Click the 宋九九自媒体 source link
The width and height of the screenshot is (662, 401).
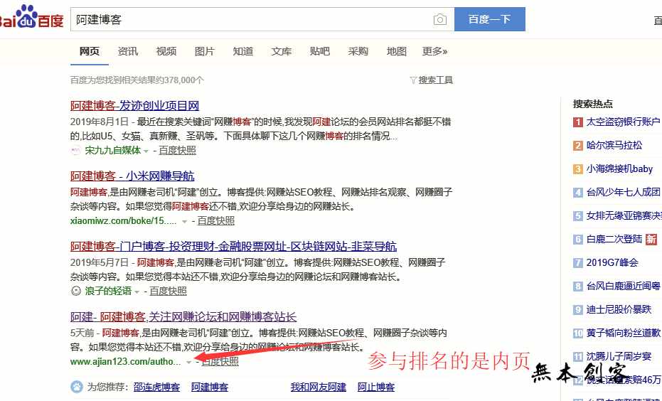click(x=113, y=151)
